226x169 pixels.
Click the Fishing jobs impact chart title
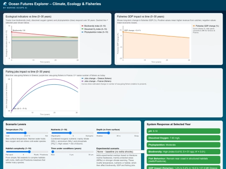28,72
